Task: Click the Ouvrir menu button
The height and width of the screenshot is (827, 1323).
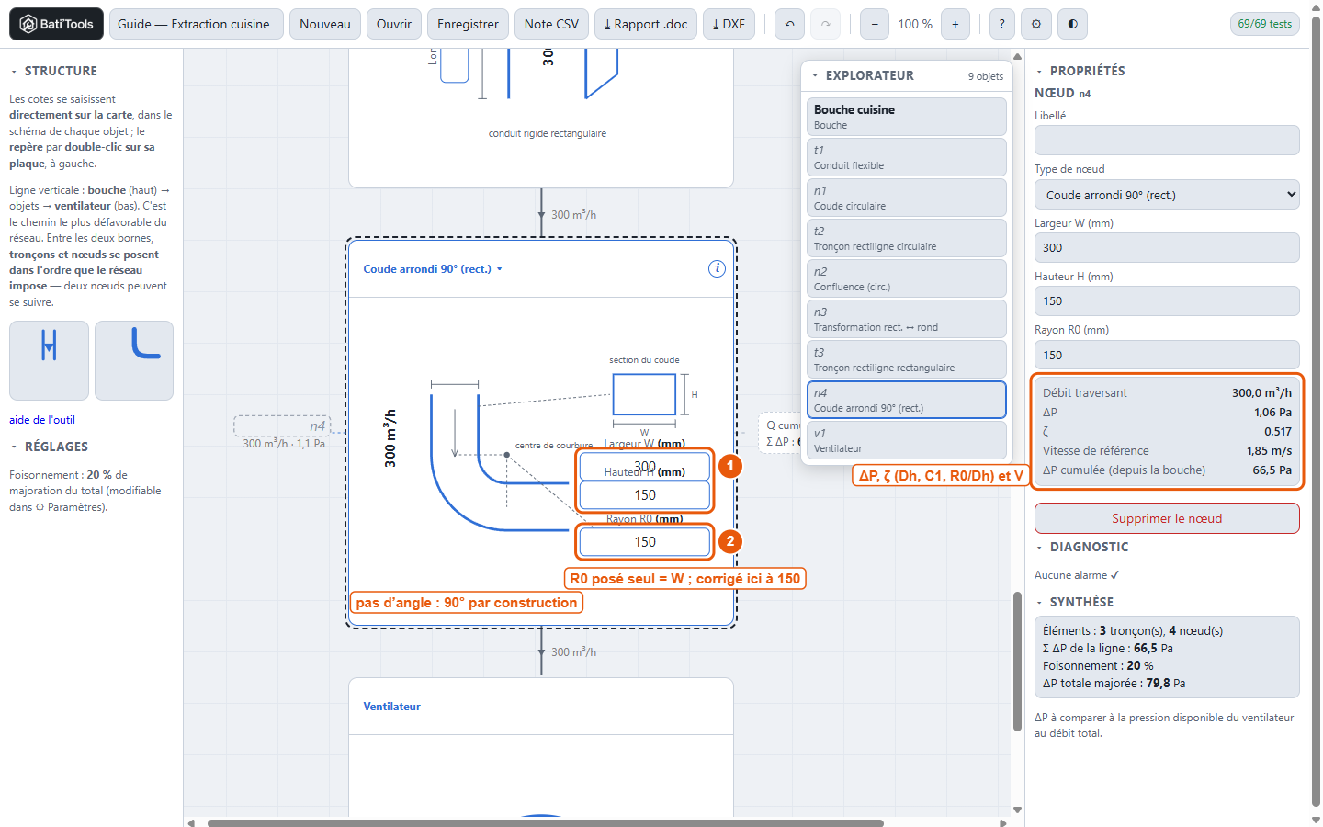Action: click(394, 24)
